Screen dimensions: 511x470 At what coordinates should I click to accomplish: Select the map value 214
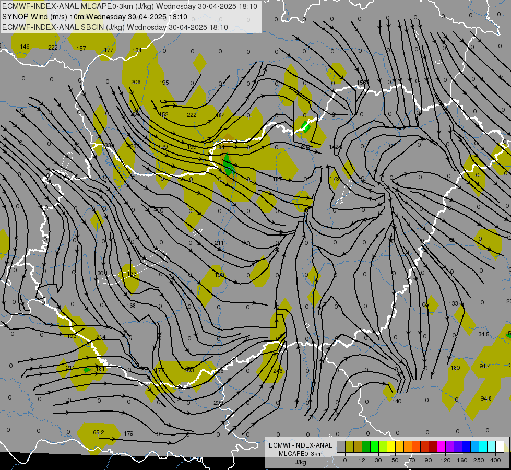point(101,337)
